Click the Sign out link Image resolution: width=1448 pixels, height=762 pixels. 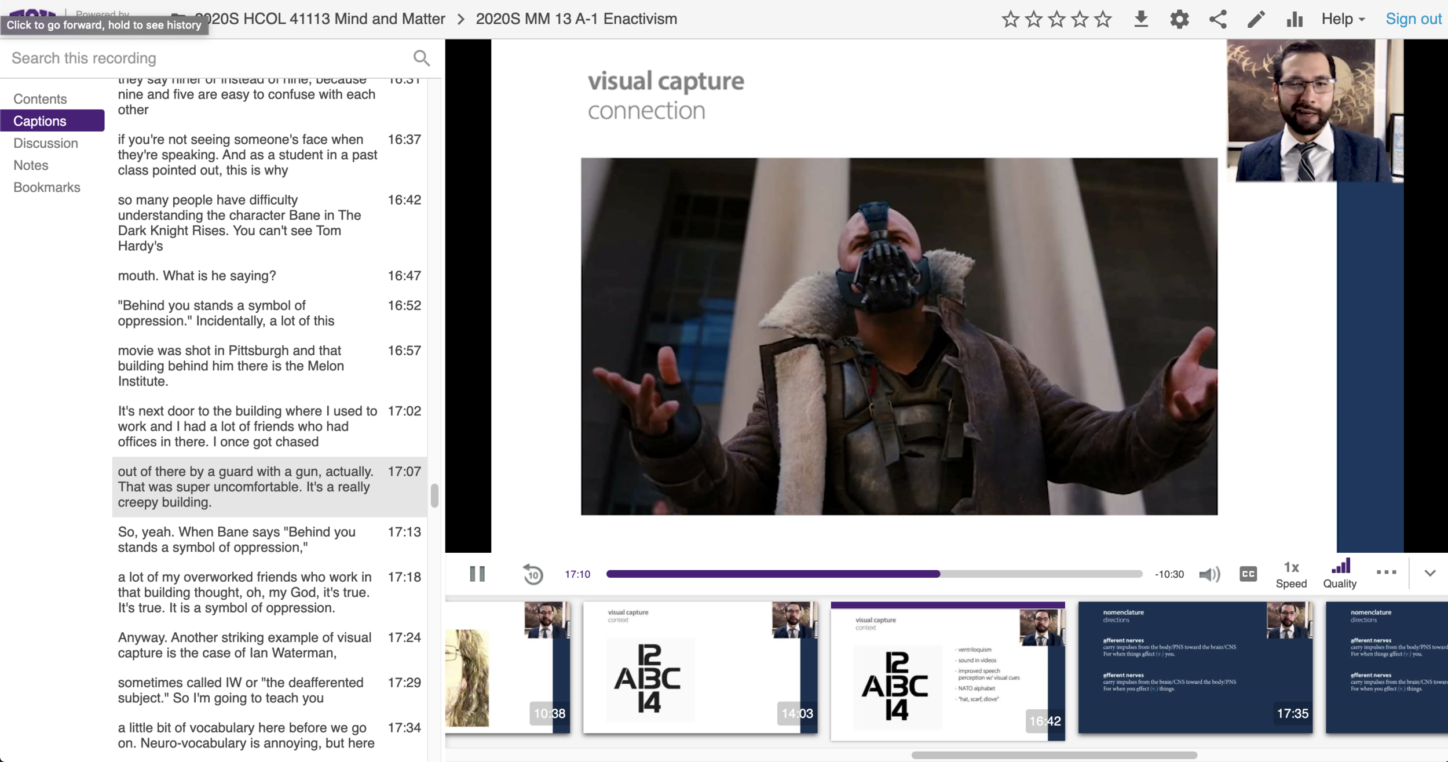click(x=1413, y=19)
